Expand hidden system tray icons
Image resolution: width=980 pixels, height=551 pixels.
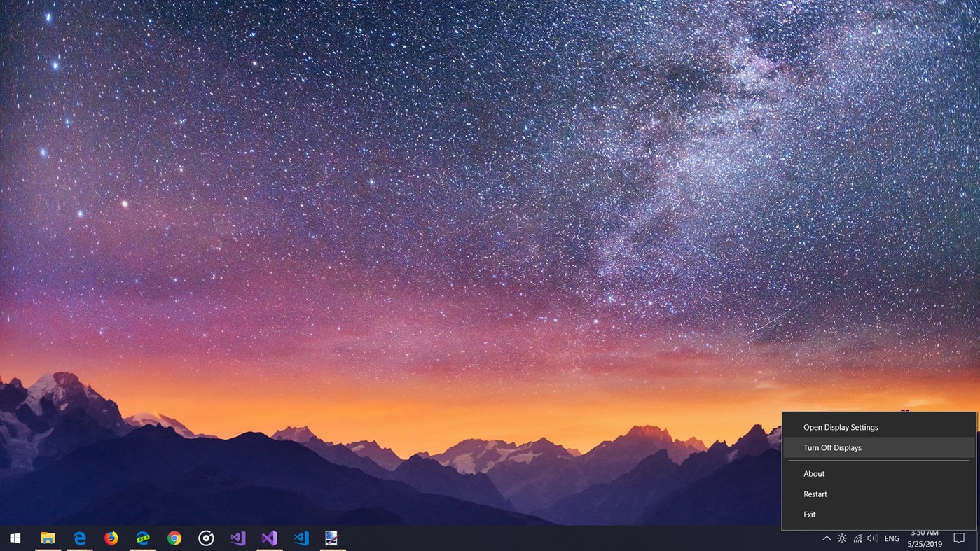tap(827, 538)
